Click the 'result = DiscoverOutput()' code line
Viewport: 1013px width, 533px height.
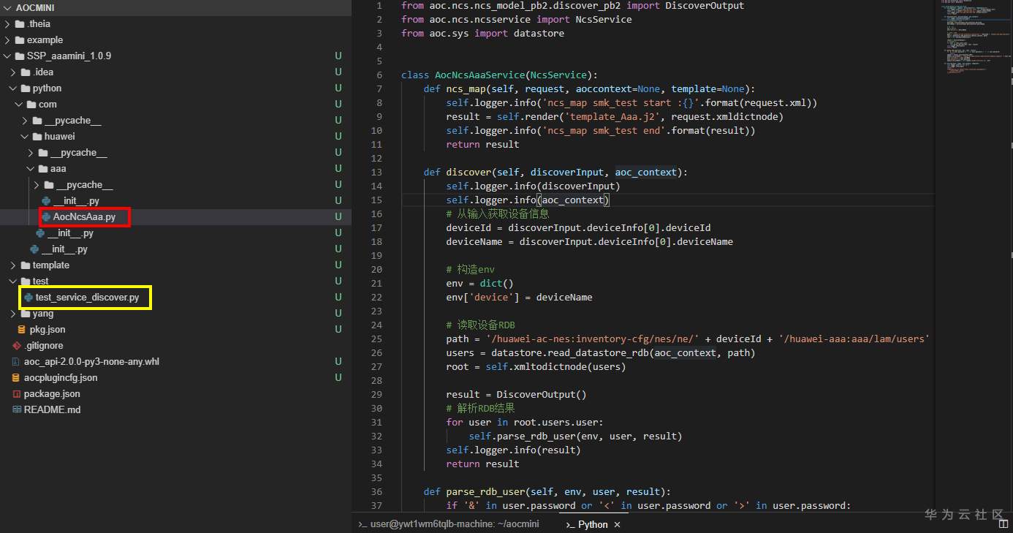coord(517,394)
